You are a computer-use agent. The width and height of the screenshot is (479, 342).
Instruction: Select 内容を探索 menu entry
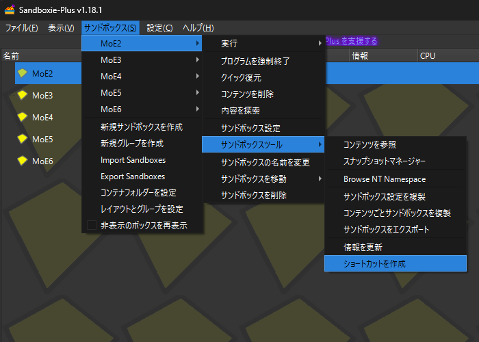[263, 111]
